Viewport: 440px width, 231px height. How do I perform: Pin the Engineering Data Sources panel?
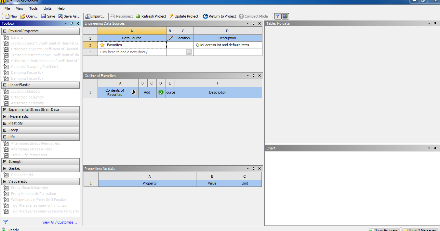[x=254, y=23]
